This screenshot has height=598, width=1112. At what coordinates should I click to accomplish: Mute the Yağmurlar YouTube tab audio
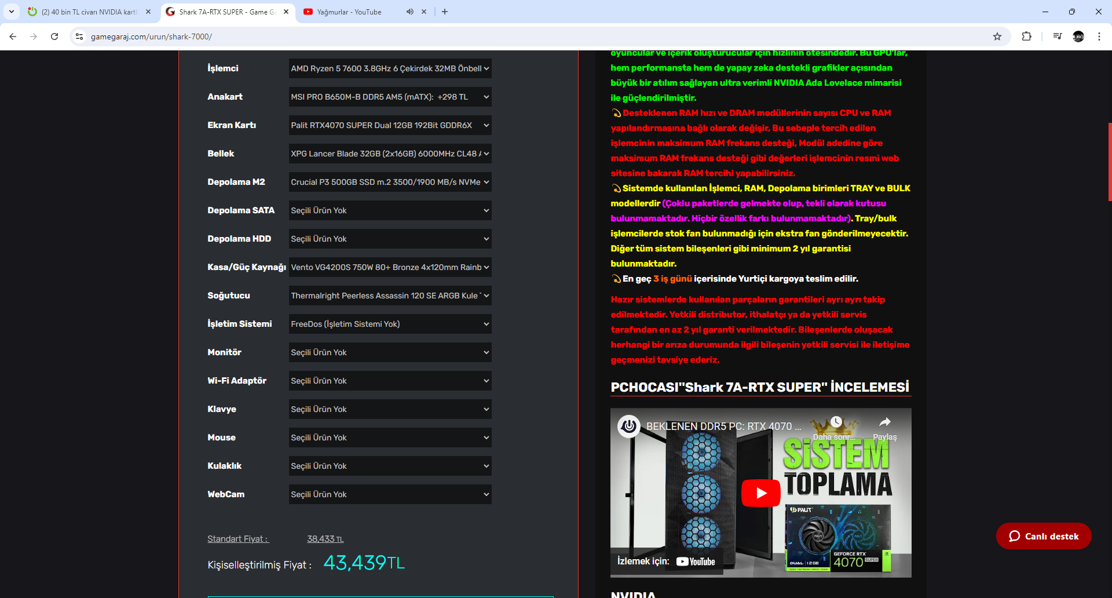[x=410, y=12]
